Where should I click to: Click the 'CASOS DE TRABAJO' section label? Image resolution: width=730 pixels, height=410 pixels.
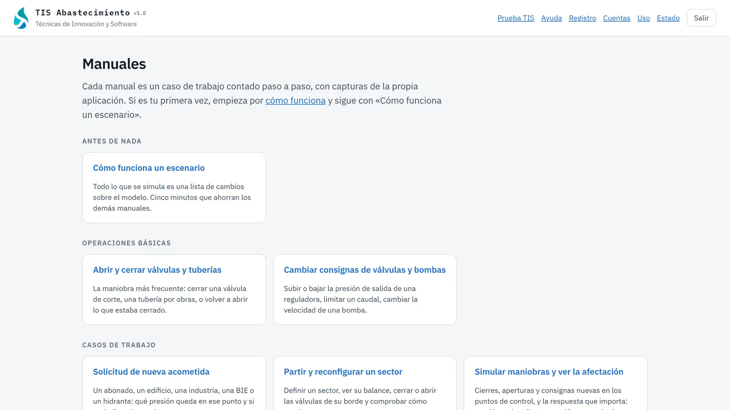click(x=119, y=345)
